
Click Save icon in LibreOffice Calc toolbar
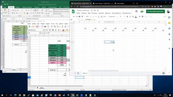(x=37, y=26)
